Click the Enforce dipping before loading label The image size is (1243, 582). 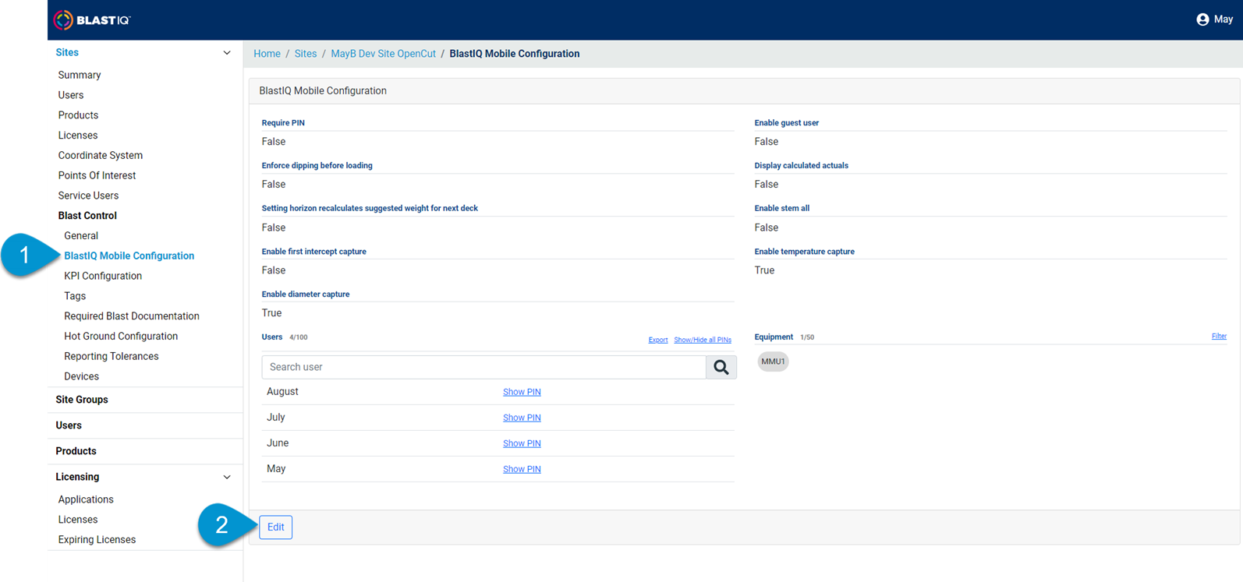click(x=317, y=166)
